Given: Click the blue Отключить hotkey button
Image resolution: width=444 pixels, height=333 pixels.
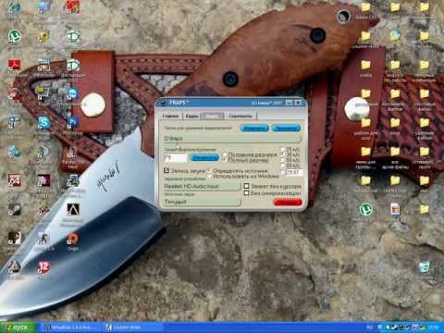Looking at the screenshot, I should click(x=204, y=157).
